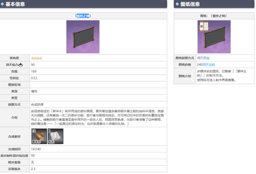Click the 性价比 value 0.53
The image size is (256, 174).
click(x=34, y=78)
